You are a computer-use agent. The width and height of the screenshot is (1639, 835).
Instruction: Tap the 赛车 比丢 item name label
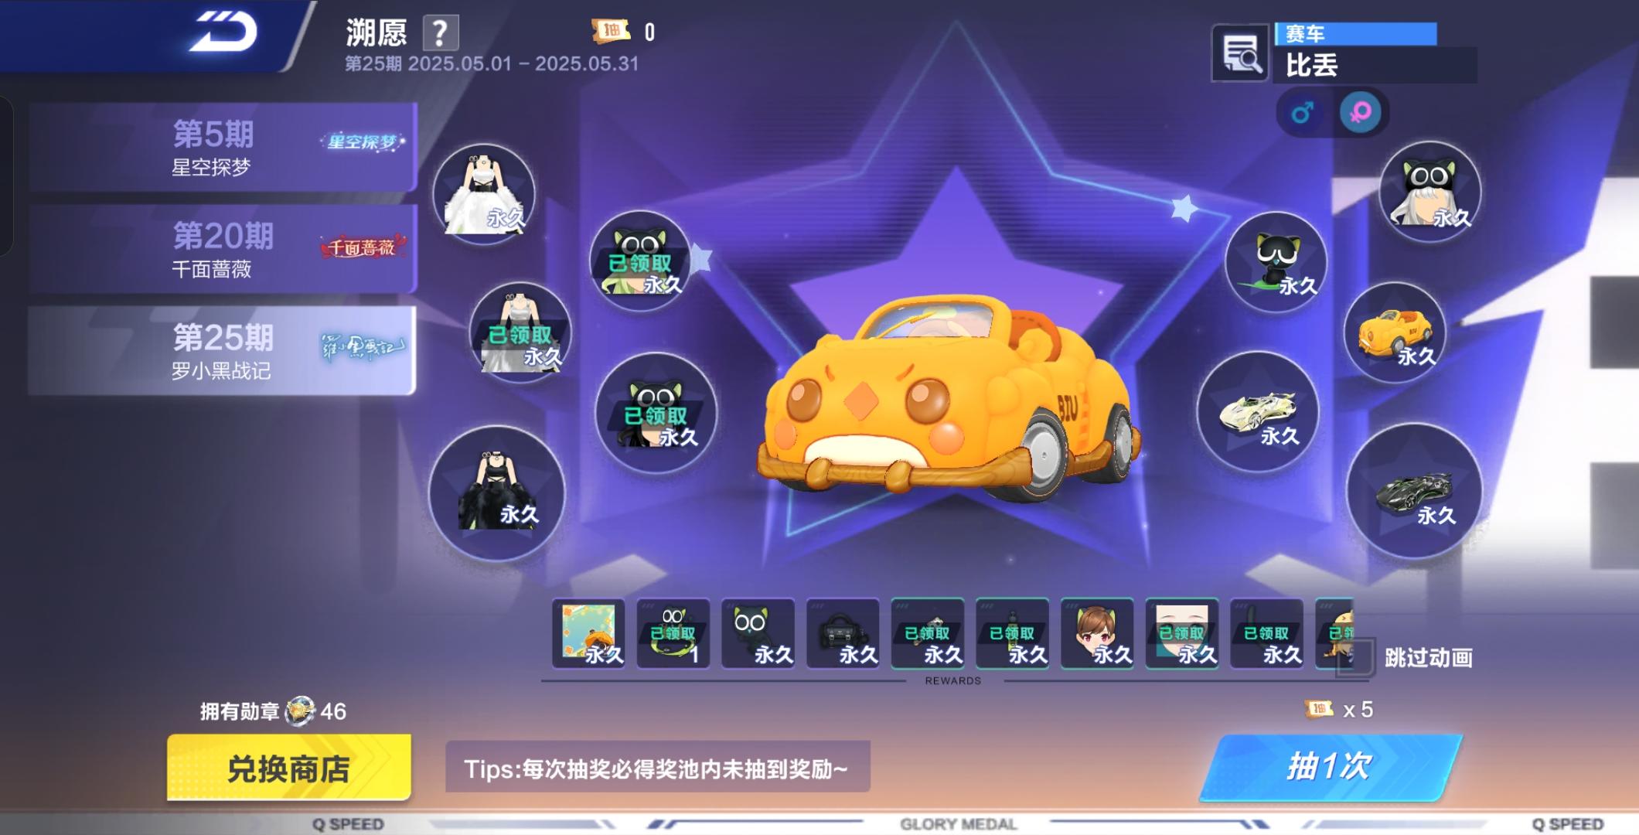point(1375,53)
